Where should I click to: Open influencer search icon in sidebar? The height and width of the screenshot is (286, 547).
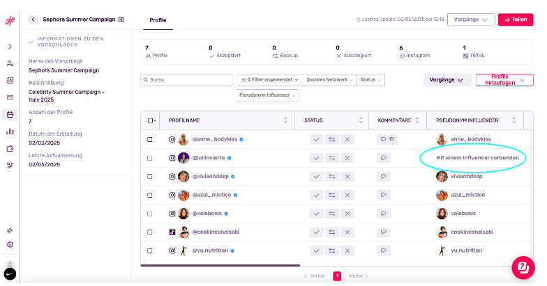(x=10, y=63)
